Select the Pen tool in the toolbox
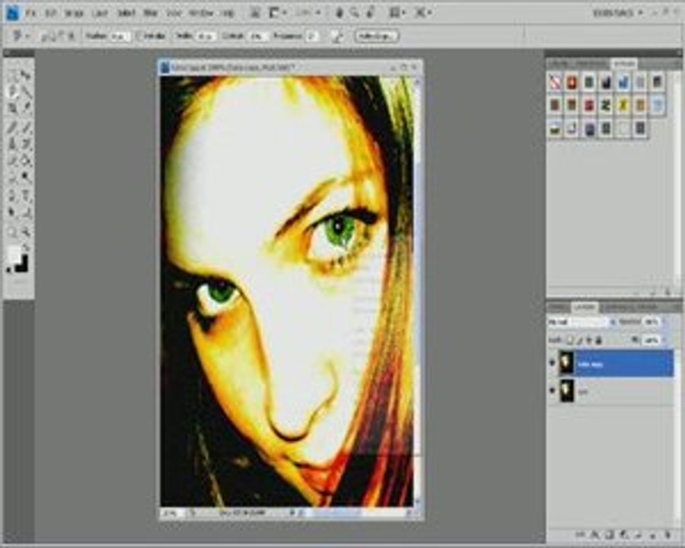 (12, 196)
